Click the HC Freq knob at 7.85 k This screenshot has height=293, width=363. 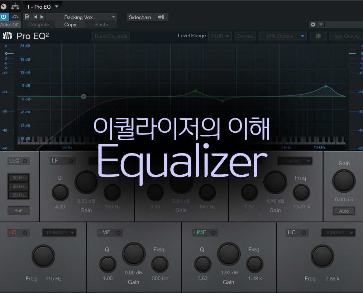[x=322, y=256]
